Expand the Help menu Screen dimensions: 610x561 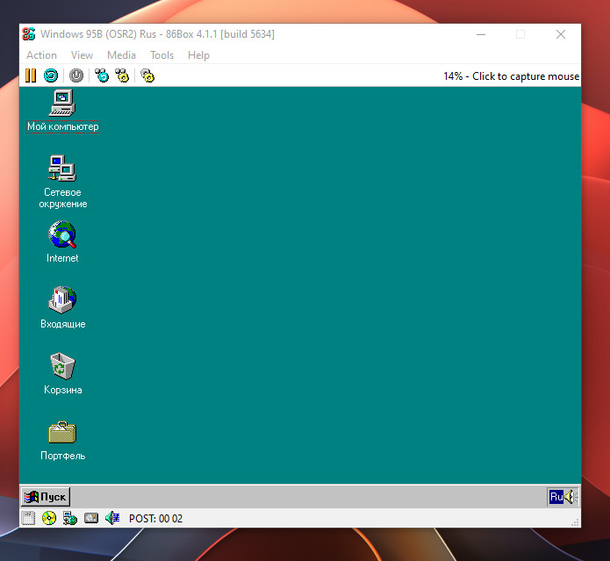(x=198, y=55)
